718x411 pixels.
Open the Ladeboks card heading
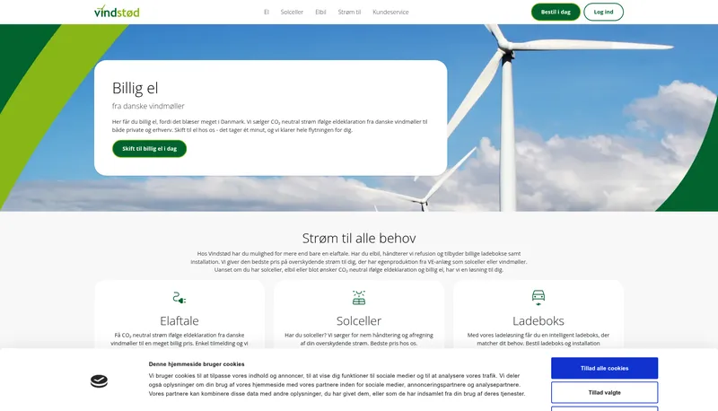coord(538,320)
